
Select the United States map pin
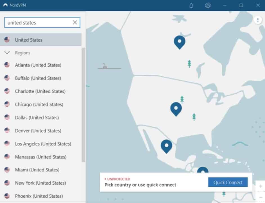coord(176,109)
